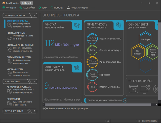Open the НАСТРОЙКИ menu
Image resolution: width=161 pixels, height=123 pixels.
pyautogui.click(x=27, y=8)
